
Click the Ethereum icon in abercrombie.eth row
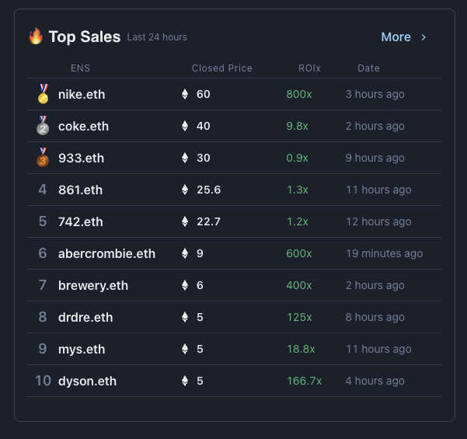[185, 253]
